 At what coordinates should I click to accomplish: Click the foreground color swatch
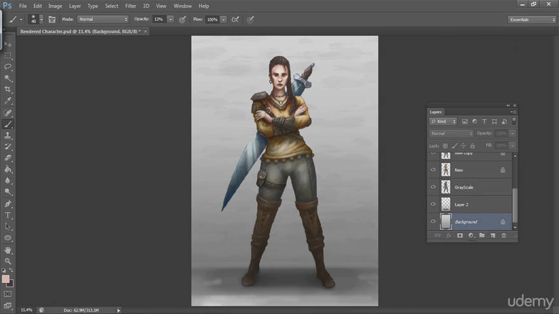pyautogui.click(x=5, y=279)
